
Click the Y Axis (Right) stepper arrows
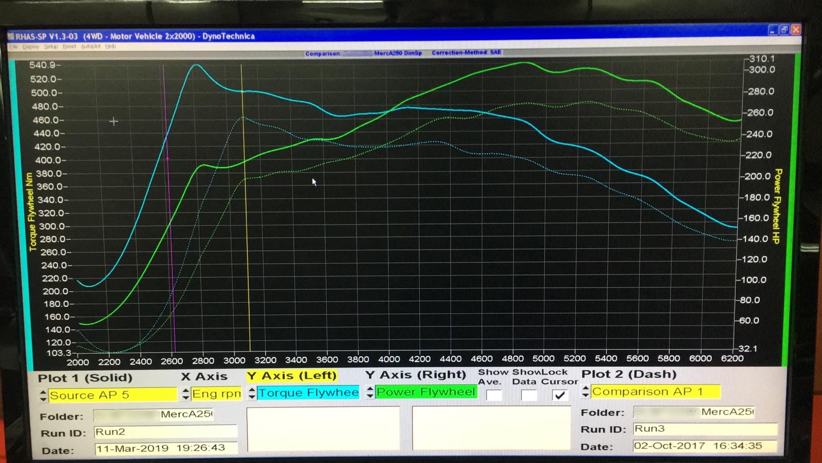point(370,393)
